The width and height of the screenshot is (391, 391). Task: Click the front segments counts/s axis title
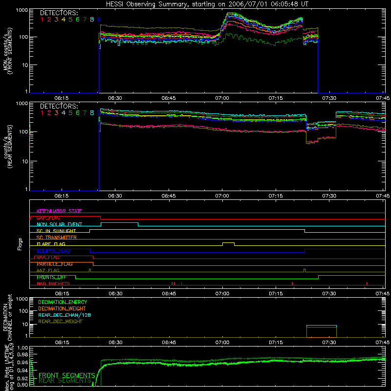8,51
